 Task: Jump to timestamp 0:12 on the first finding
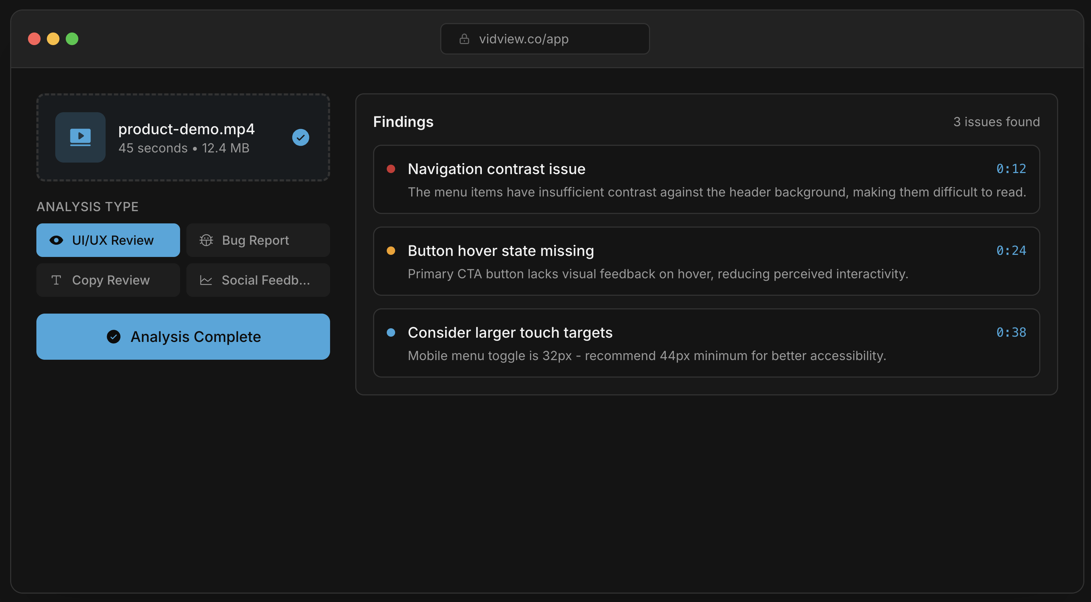[x=1012, y=169]
